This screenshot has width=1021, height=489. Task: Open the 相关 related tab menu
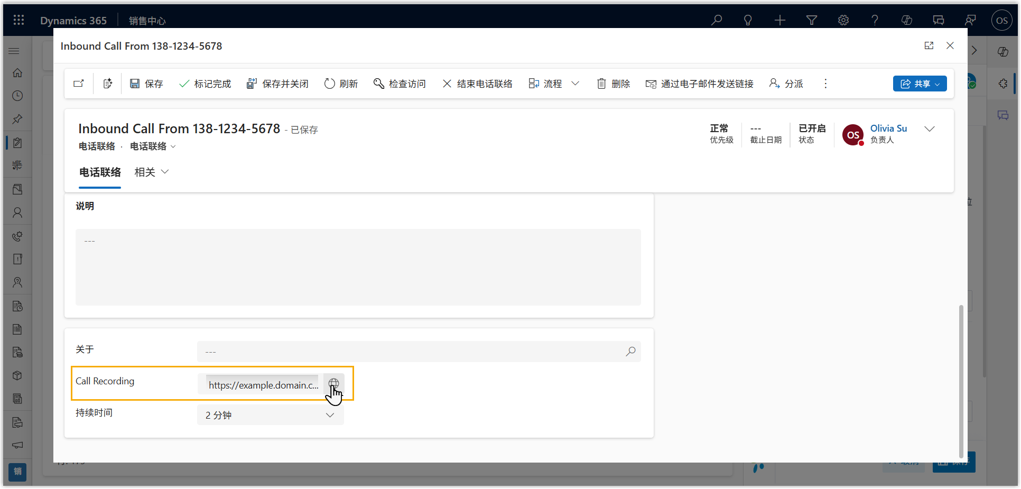pos(152,172)
